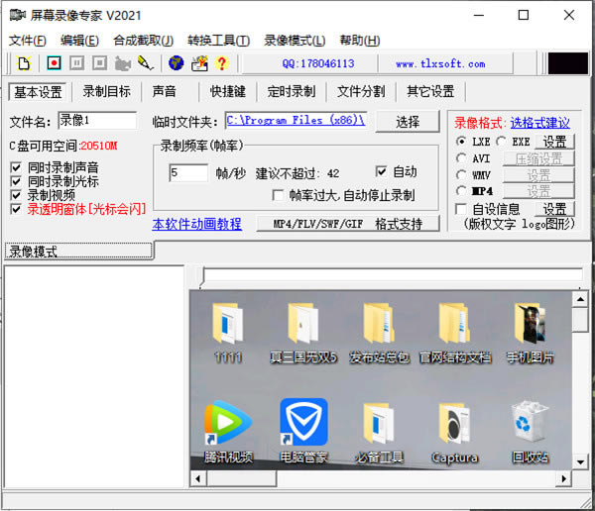Click the 电脑管家 shortcut icon
The image size is (595, 511).
point(303,422)
